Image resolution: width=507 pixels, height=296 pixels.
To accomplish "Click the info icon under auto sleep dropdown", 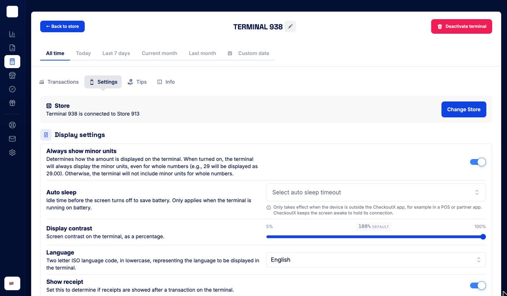I will tap(269, 208).
